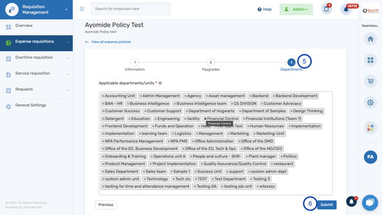
Task: Click the Department of Hogwarts tag
Action: (210, 111)
